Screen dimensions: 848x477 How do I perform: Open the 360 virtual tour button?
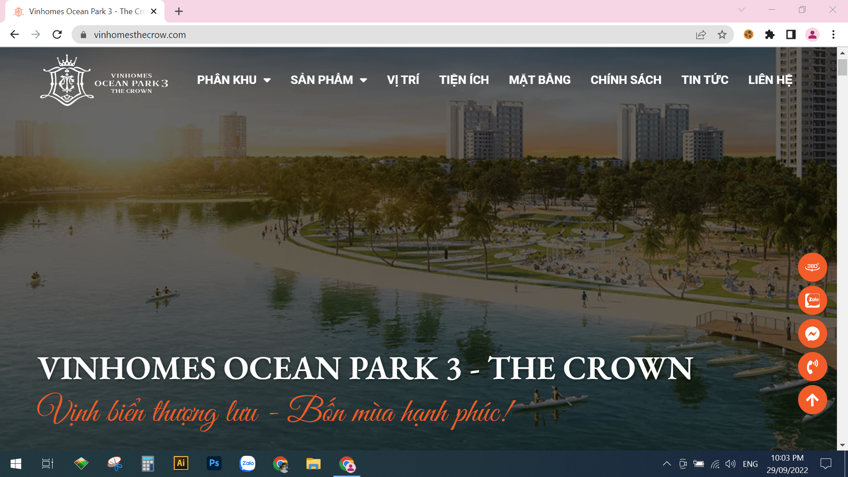point(812,267)
